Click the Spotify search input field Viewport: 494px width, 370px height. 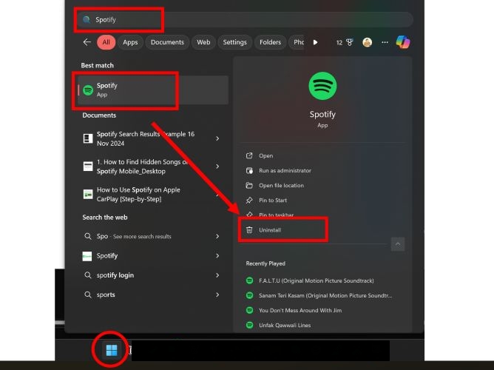pyautogui.click(x=245, y=19)
